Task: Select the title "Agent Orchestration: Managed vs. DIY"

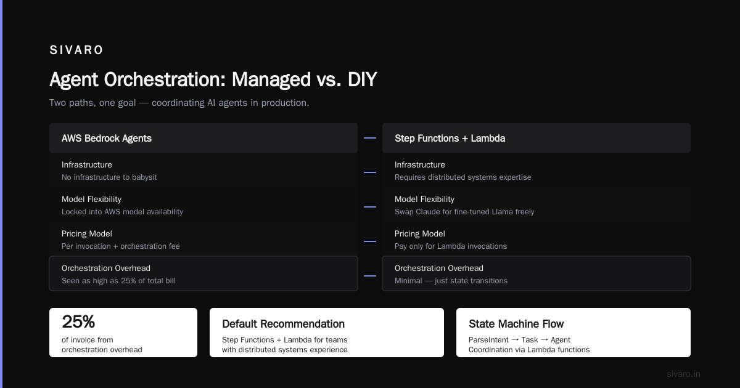Action: [x=213, y=79]
